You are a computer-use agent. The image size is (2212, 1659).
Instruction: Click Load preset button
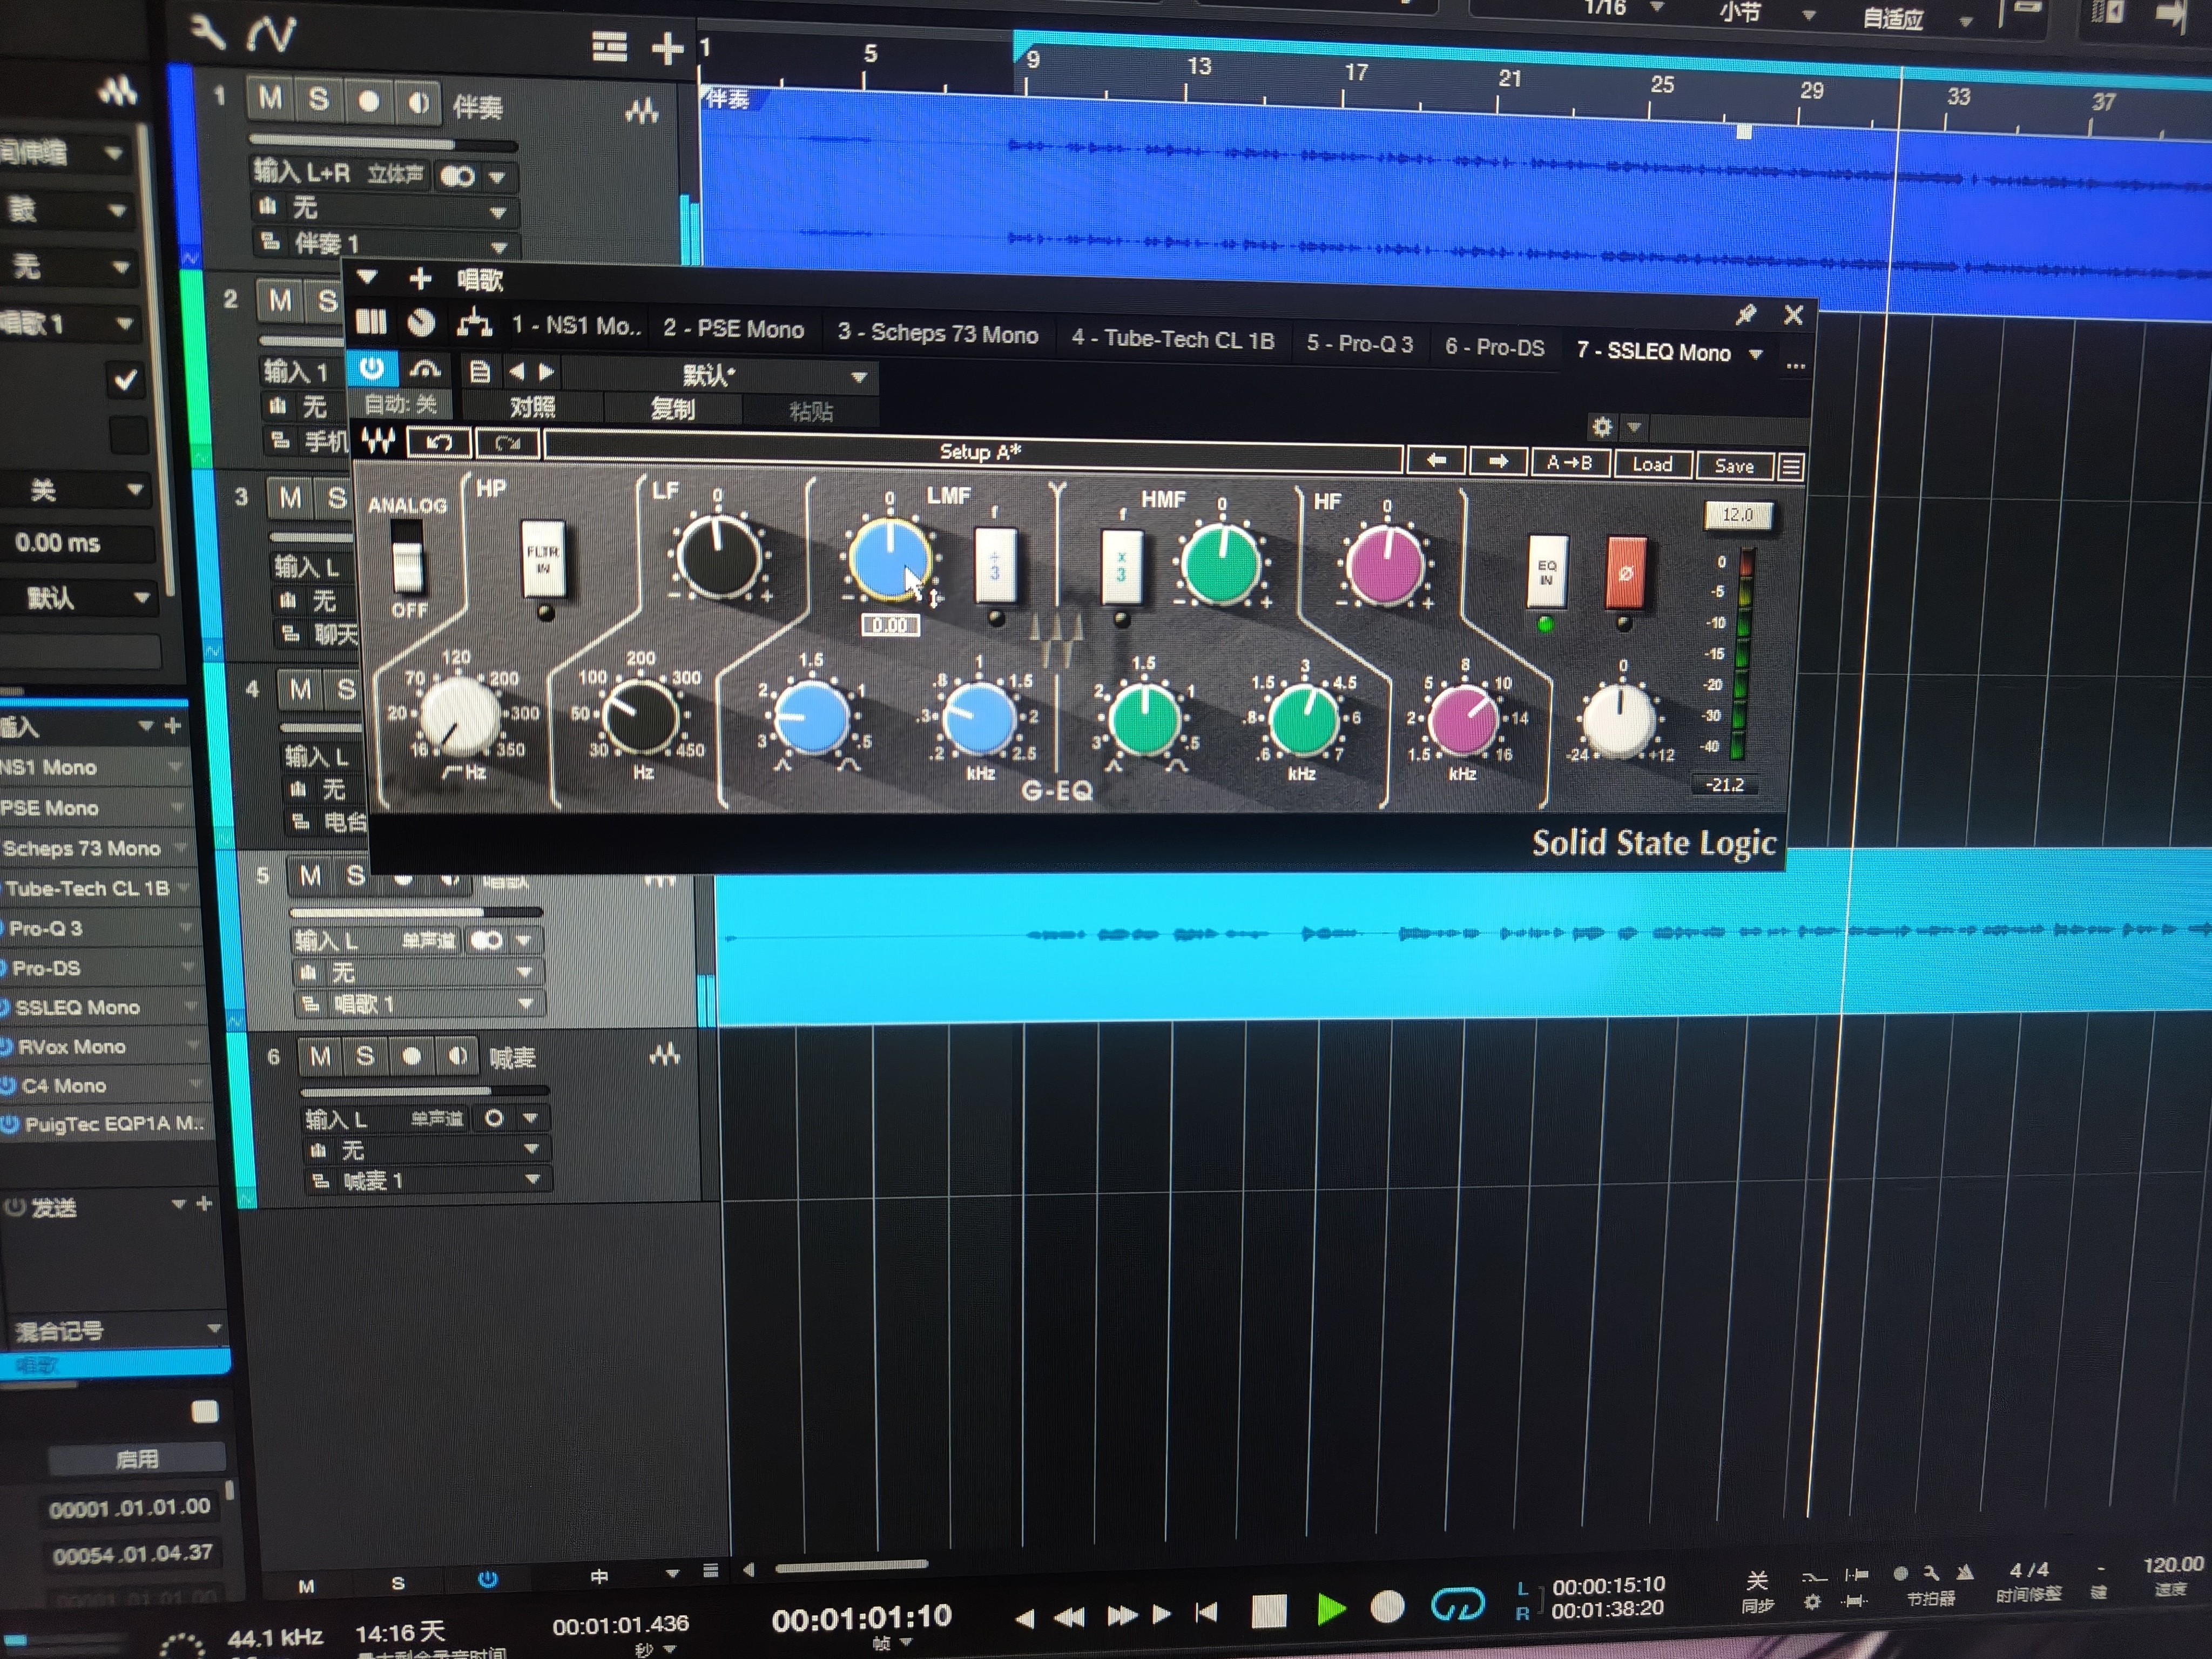pos(1652,465)
